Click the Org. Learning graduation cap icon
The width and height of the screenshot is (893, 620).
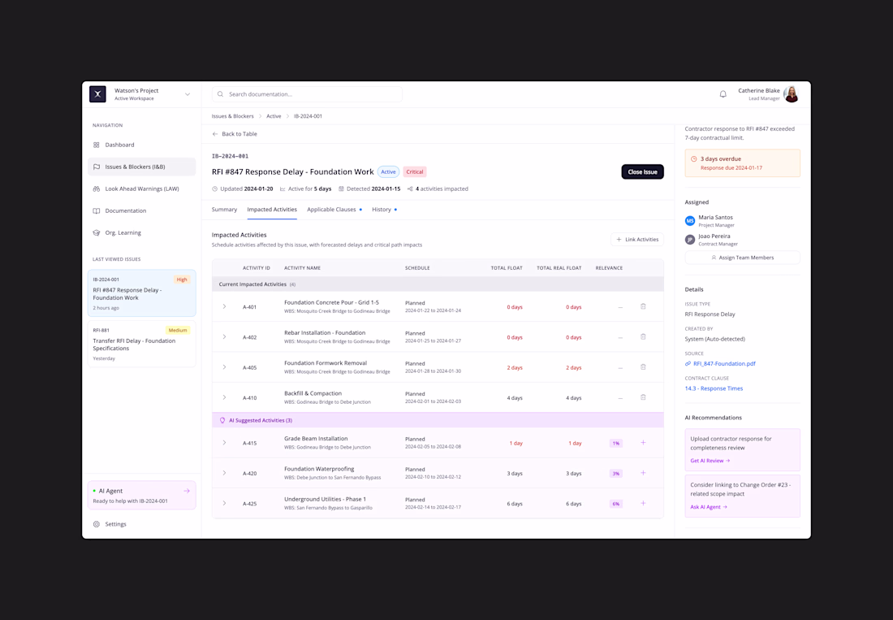97,232
